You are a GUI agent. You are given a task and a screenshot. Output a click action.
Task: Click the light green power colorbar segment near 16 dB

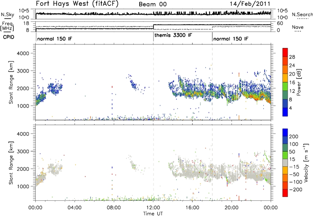click(285, 86)
